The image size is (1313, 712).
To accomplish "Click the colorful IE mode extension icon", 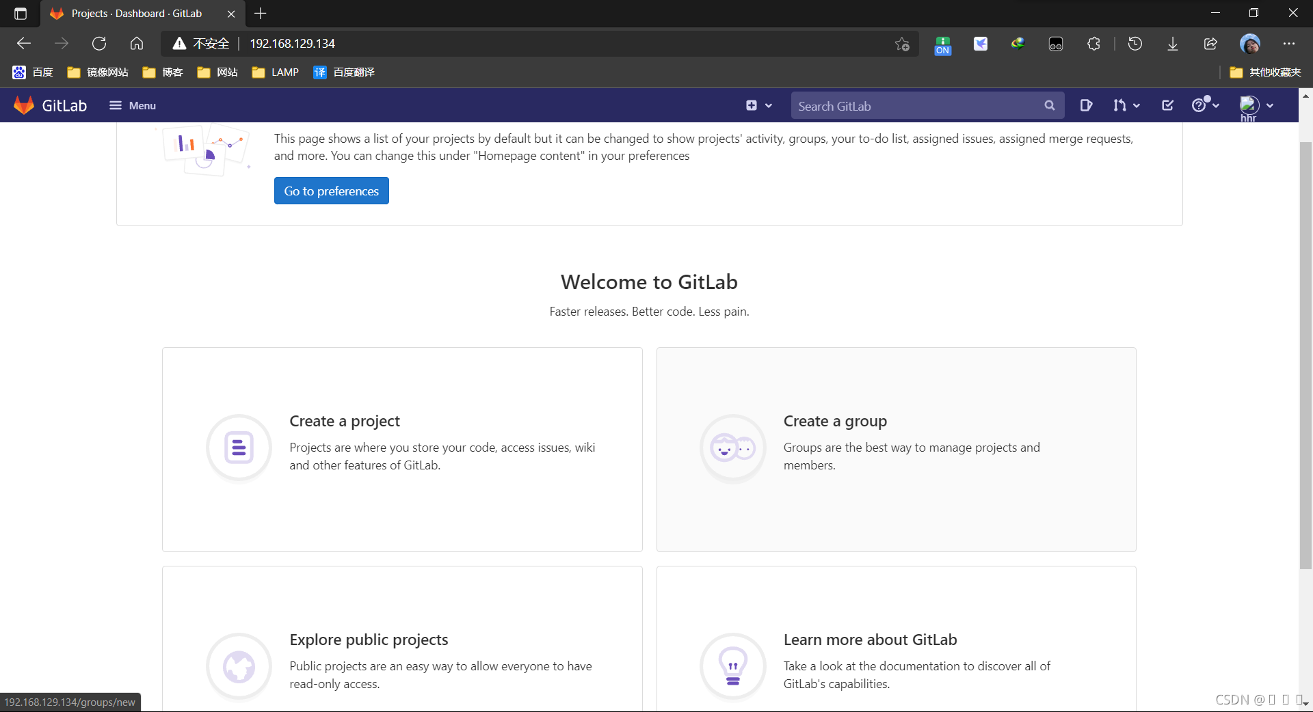I will (1018, 44).
